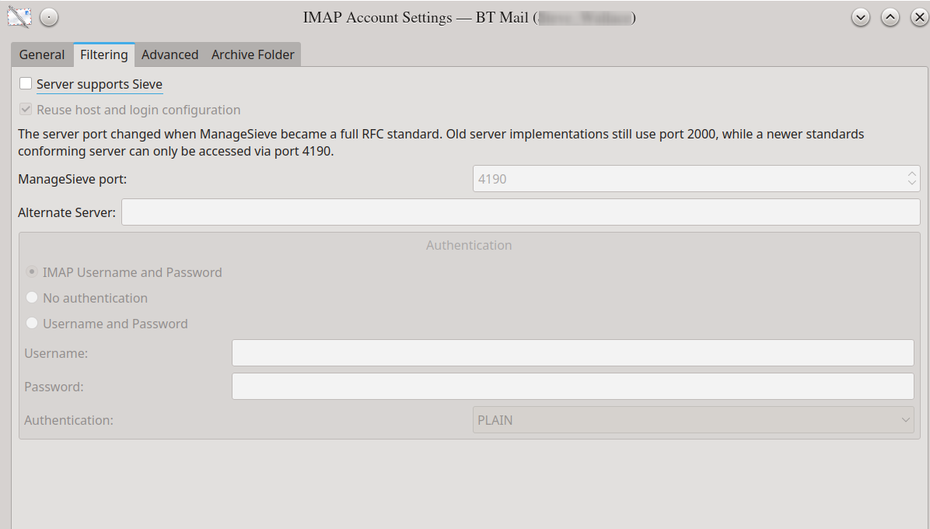930x529 pixels.
Task: Minimize the IMAP Account Settings window
Action: (861, 17)
